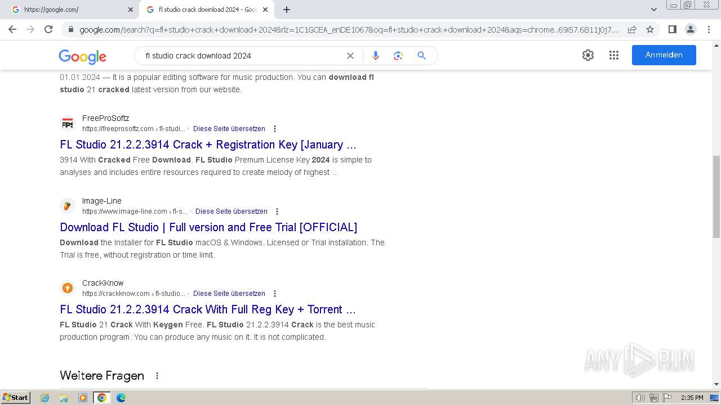This screenshot has height=405, width=721.
Task: Open the network icon in system tray
Action: pos(654,398)
